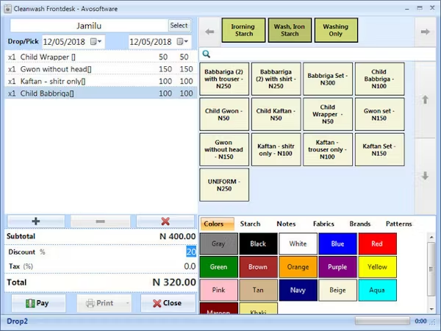441x331 pixels.
Task: Click the right arrow beside service categories
Action: (424, 32)
